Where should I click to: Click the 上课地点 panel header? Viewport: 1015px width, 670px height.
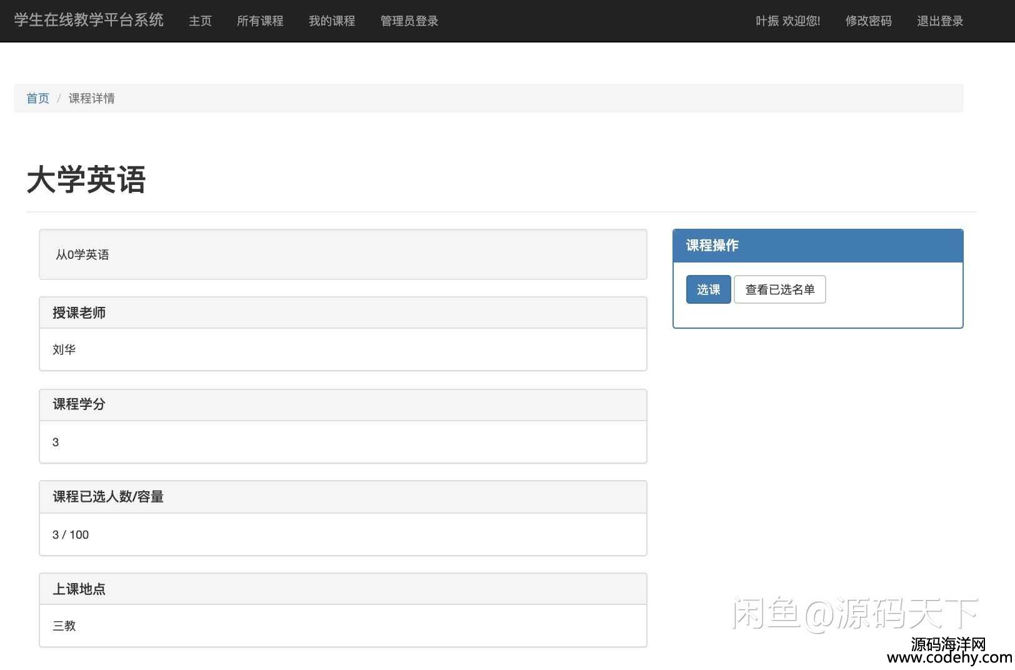(343, 589)
